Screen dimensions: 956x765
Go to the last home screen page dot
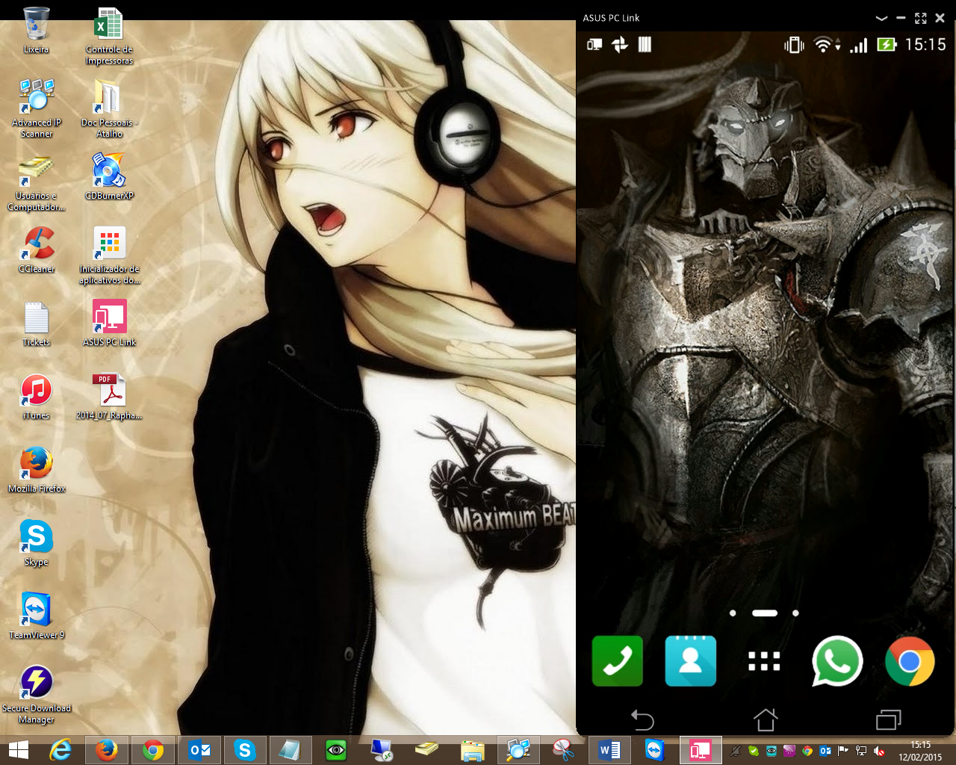tap(796, 613)
